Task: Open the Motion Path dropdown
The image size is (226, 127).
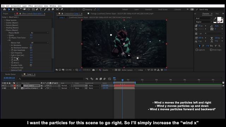Action: [x=40, y=43]
